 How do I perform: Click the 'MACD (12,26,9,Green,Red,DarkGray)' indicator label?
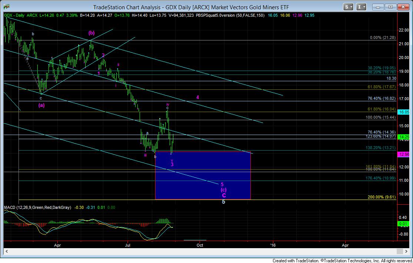38,208
